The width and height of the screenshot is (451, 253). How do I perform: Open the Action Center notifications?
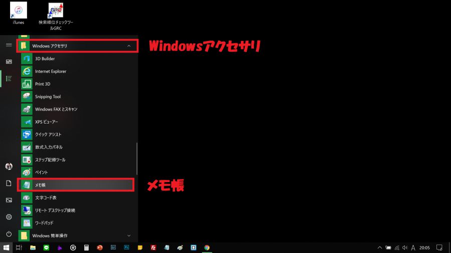[439, 248]
